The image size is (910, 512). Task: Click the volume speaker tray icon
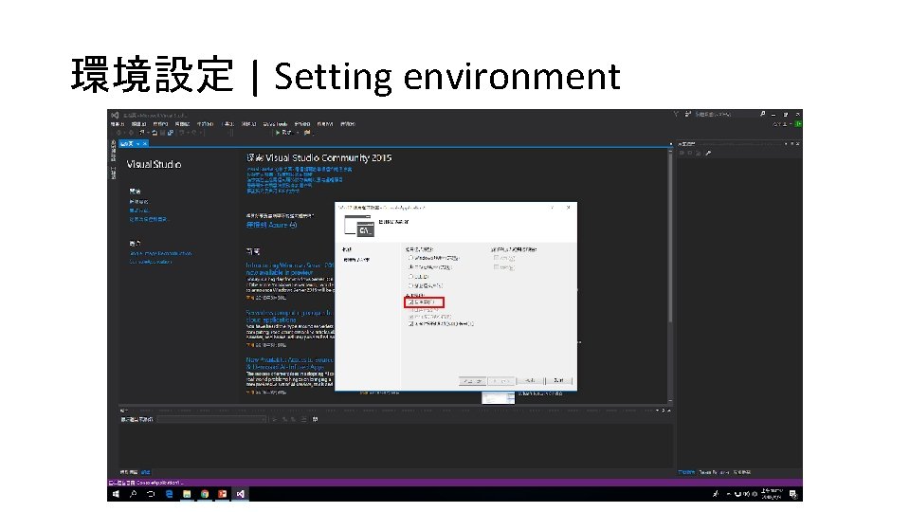click(746, 494)
